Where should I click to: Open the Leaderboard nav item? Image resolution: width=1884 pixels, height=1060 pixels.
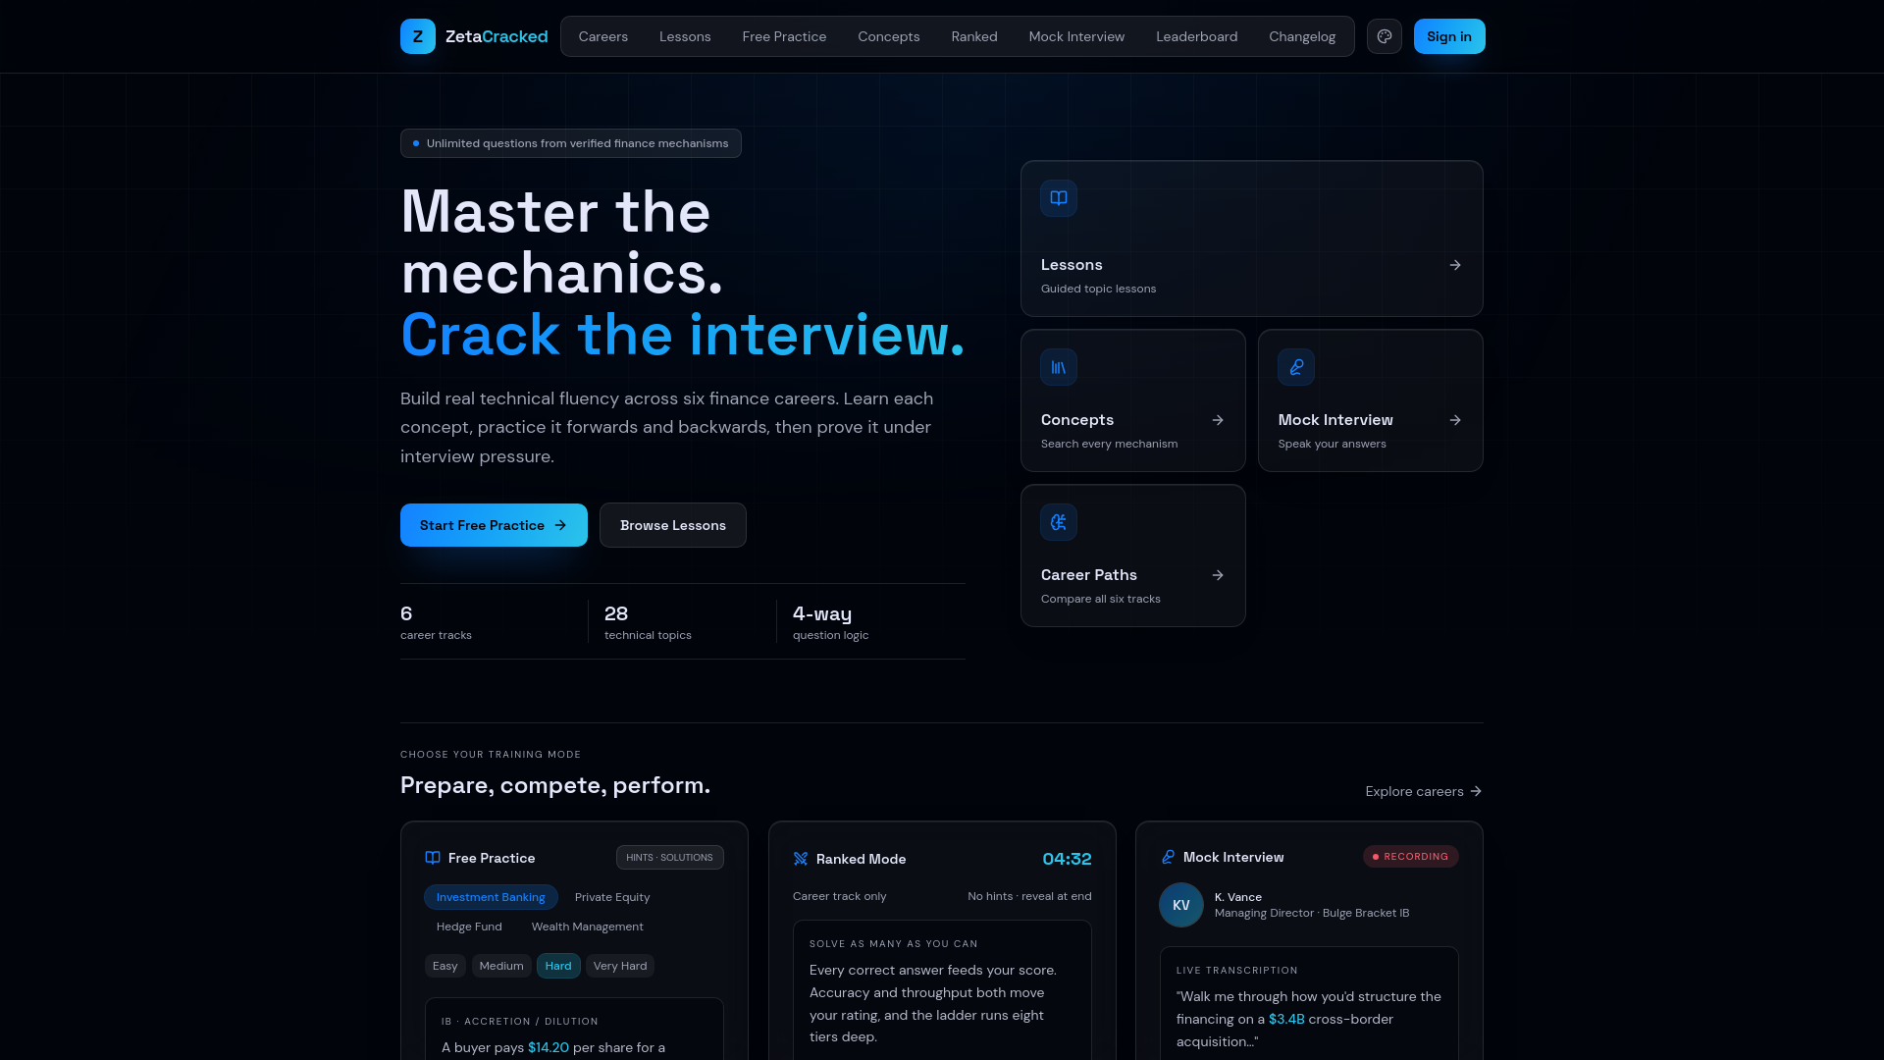[1197, 36]
